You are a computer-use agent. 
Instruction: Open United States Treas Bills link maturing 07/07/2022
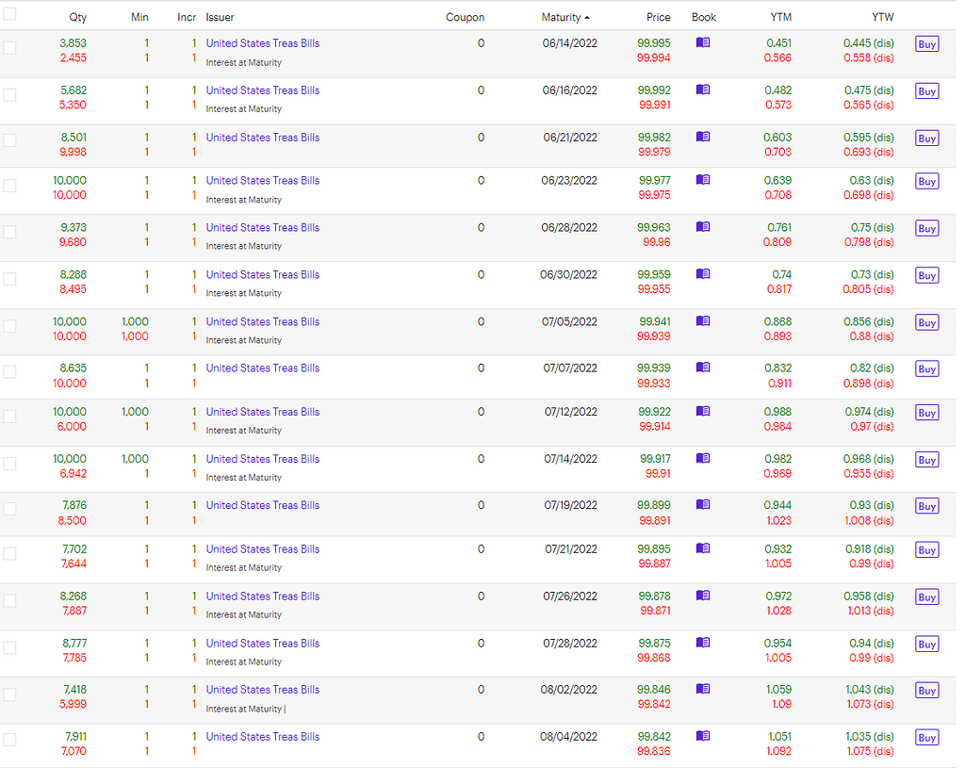262,368
